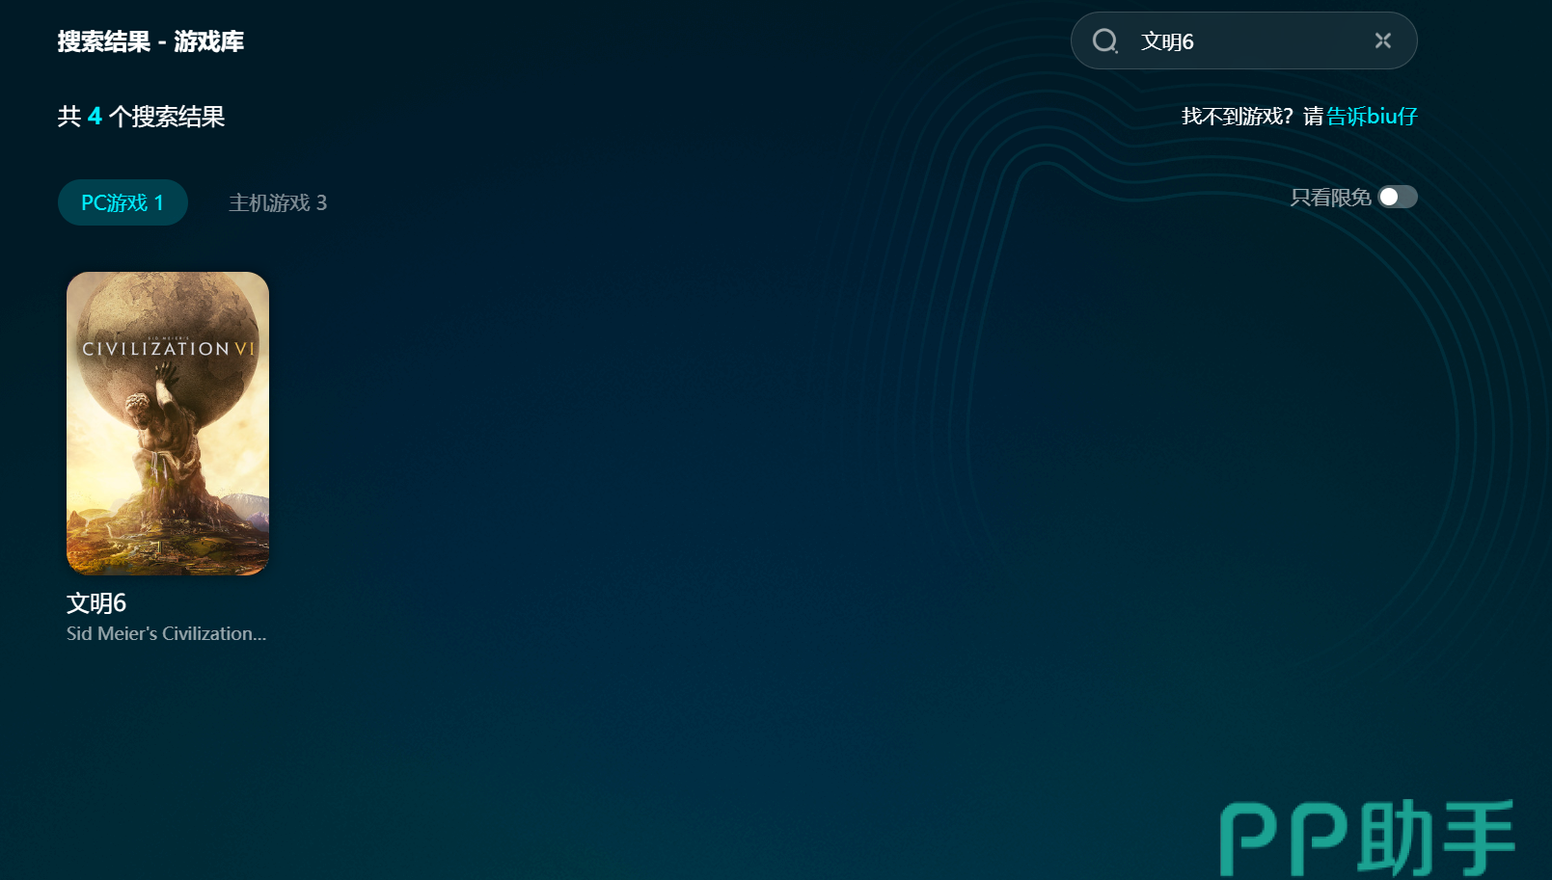1552x880 pixels.
Task: Click the 搜索结果 - 游戏库 heading
Action: coord(150,41)
